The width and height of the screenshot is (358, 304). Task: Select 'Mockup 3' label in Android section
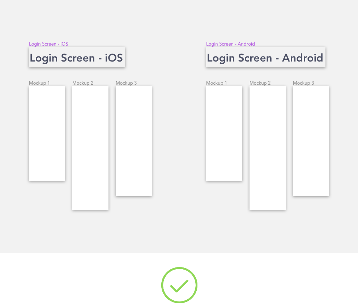coord(303,83)
